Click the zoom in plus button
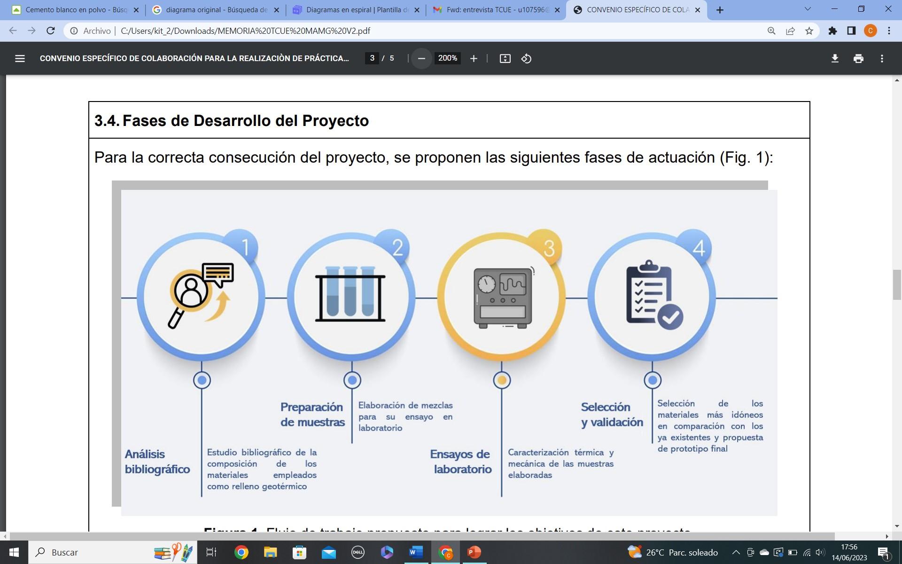This screenshot has width=902, height=564. [x=474, y=59]
